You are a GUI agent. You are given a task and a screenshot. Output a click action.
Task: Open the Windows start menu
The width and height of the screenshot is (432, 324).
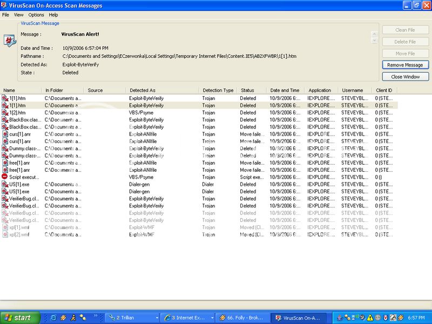[20, 318]
